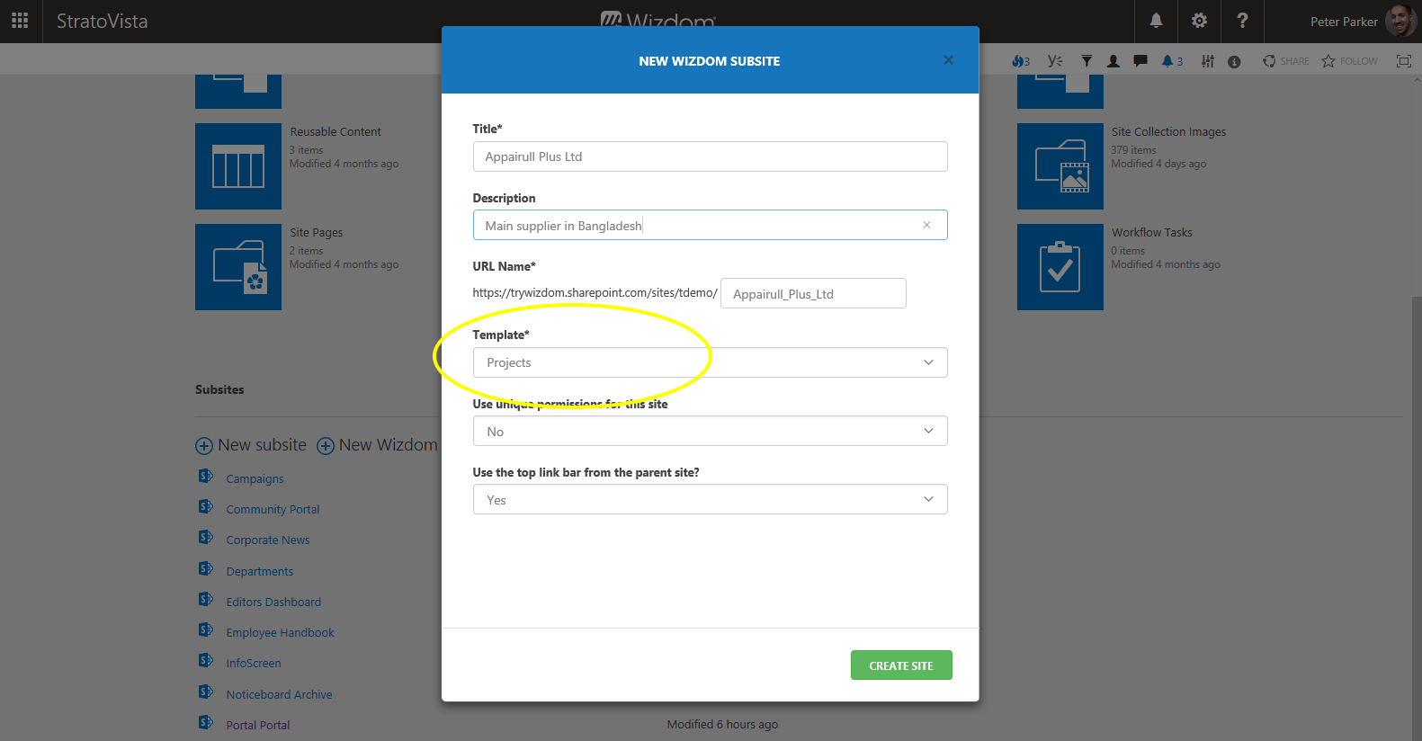Viewport: 1422px width, 741px height.
Task: Click the SHARE button in the toolbar
Action: 1286,61
